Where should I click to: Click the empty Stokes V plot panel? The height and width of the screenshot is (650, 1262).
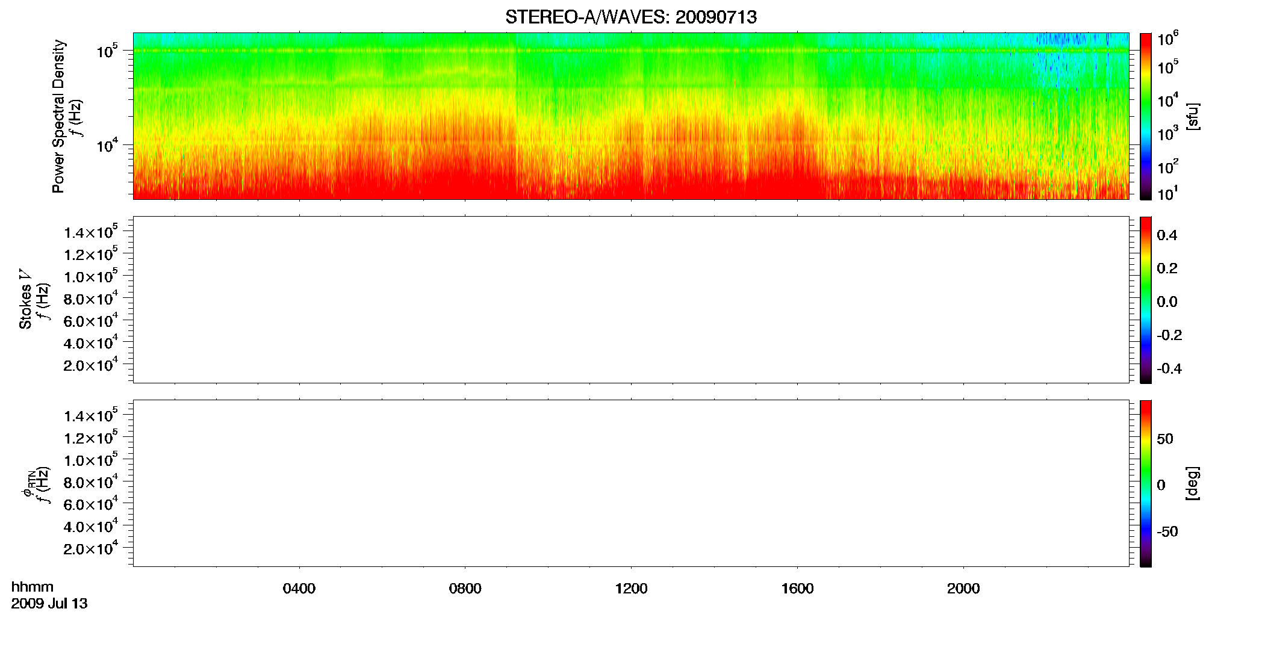pyautogui.click(x=631, y=300)
